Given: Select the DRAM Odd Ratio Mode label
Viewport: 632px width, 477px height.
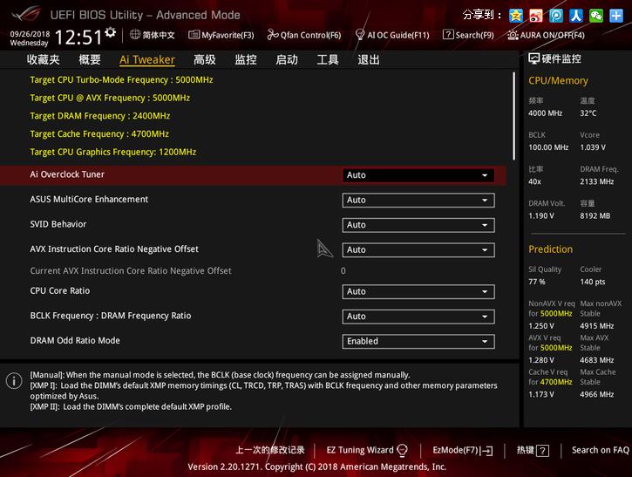Looking at the screenshot, I should (75, 341).
